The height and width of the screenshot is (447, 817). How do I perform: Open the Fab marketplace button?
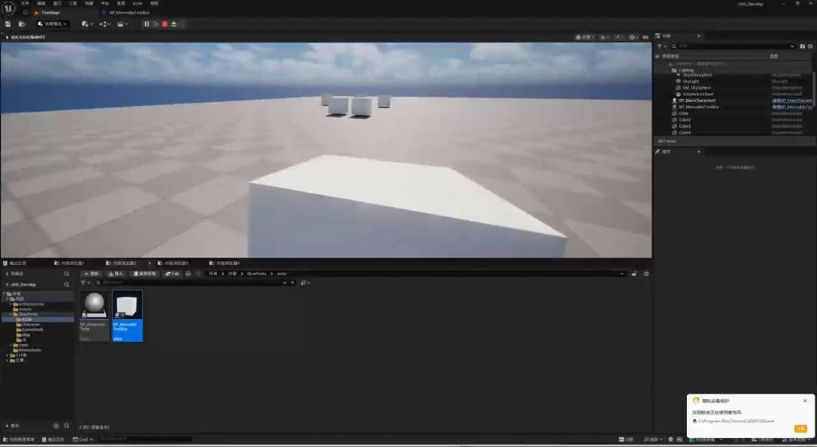172,274
